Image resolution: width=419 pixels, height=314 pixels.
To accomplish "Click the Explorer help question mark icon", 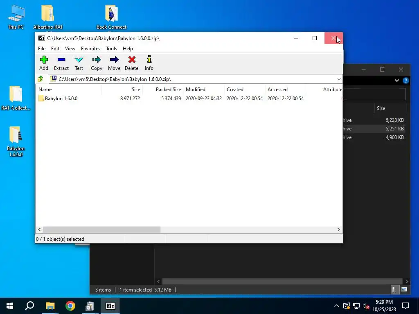I will click(x=405, y=81).
